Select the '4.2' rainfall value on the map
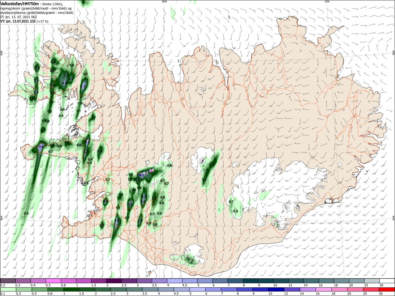 pos(85,152)
